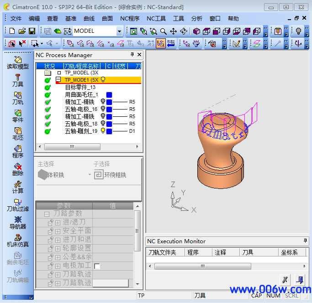Viewport: 312px width, 303px height.
Task: Click the Save floppy disk toolbar icon
Action: click(x=32, y=31)
